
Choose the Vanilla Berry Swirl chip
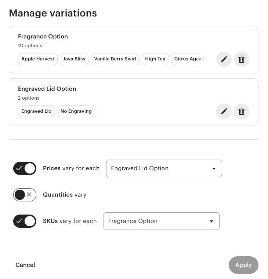click(115, 59)
